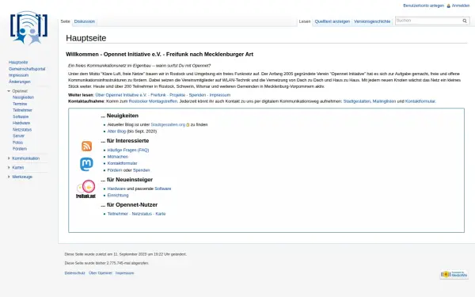Click the Opennet wiki logo
The width and height of the screenshot is (475, 297).
[28, 28]
